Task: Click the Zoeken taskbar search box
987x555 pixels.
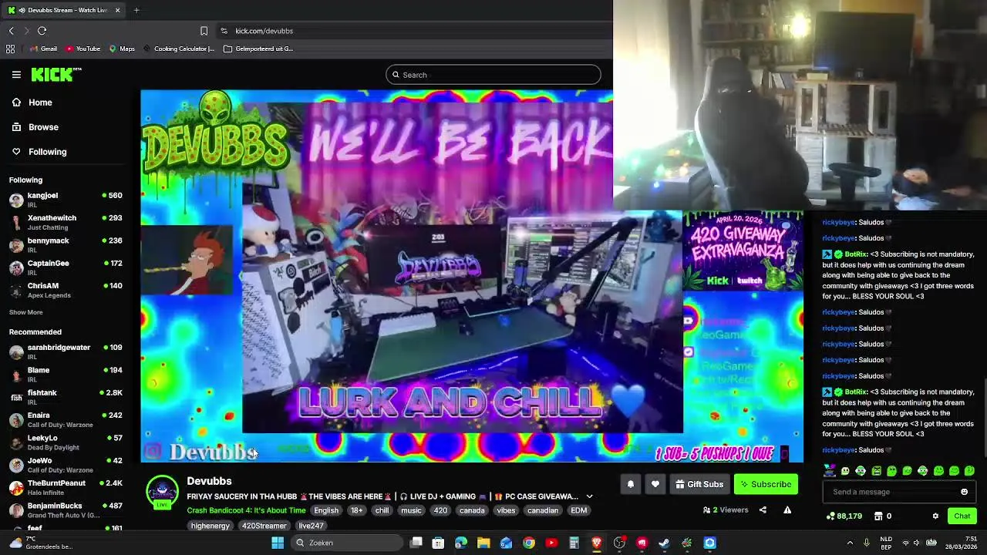Action: coord(348,543)
